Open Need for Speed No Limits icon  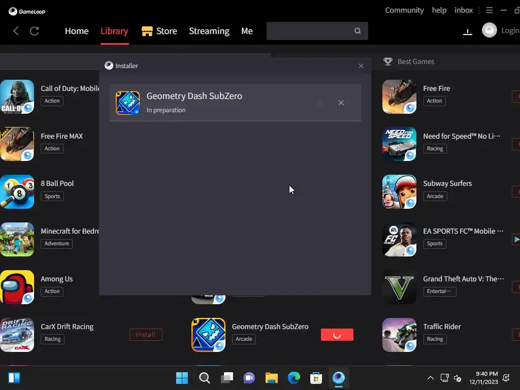point(399,144)
